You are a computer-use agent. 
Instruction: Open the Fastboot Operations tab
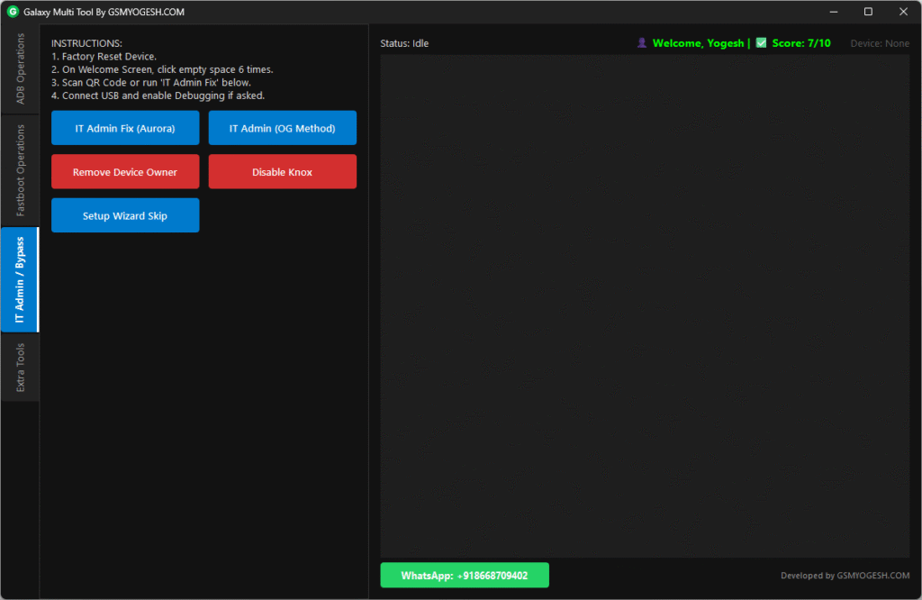(20, 170)
